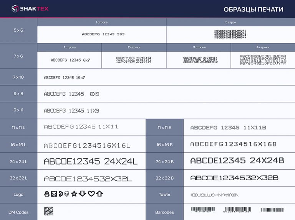Click the Tower font print sample
The width and height of the screenshot is (295, 220).
pyautogui.click(x=214, y=195)
